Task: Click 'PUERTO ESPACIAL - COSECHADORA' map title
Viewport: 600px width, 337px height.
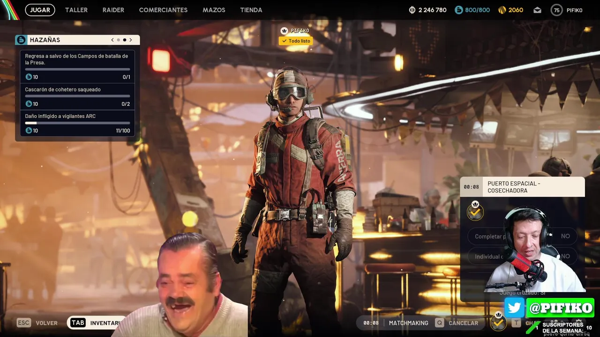Action: click(x=514, y=187)
